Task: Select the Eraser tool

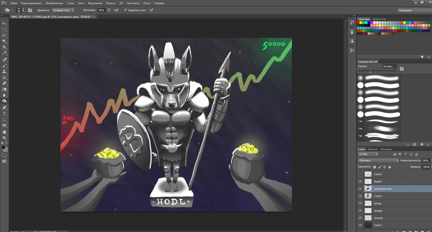Action: pos(4,83)
